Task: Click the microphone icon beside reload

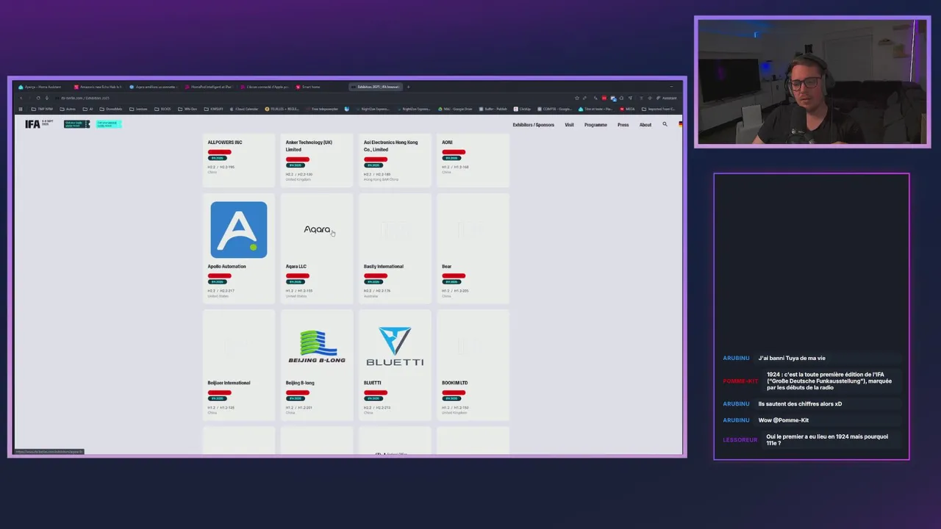Action: [x=47, y=98]
